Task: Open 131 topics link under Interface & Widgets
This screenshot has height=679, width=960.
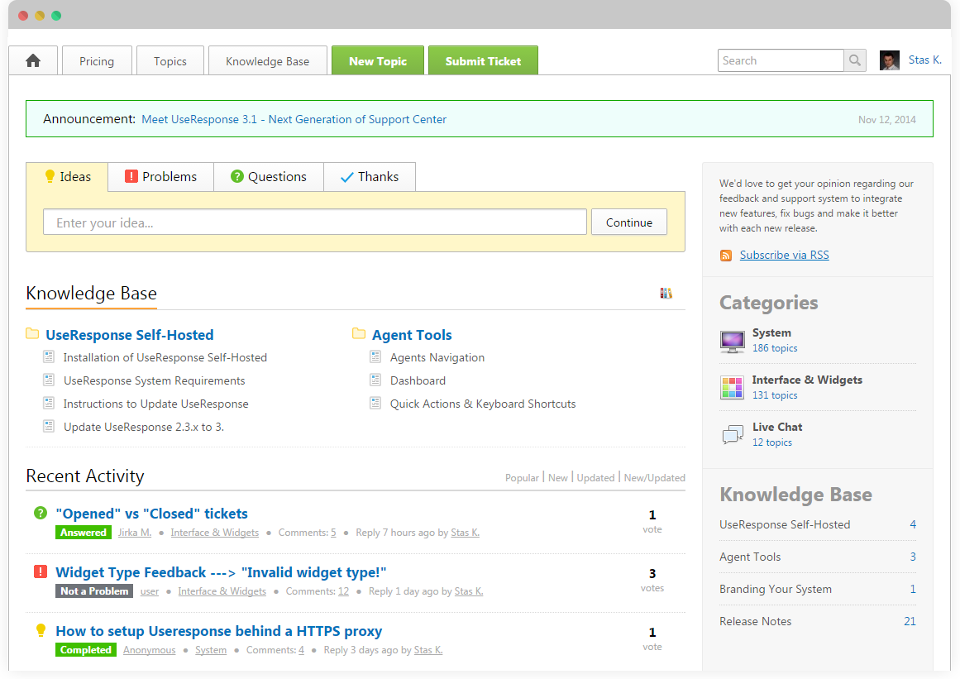Action: coord(775,394)
